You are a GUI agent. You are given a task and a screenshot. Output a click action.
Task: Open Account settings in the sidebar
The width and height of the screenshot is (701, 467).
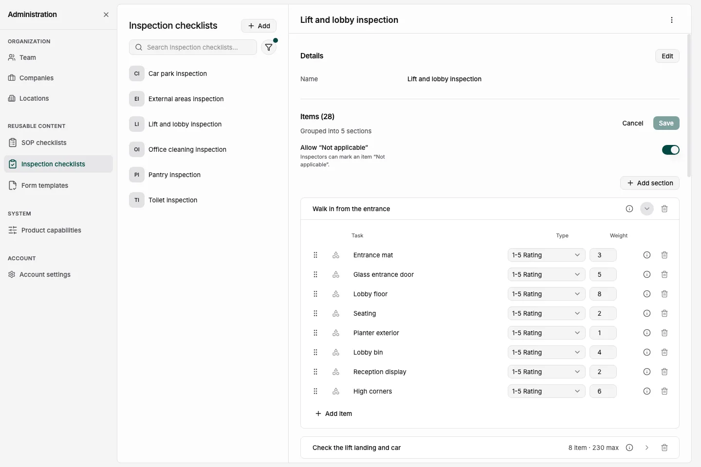[58, 274]
